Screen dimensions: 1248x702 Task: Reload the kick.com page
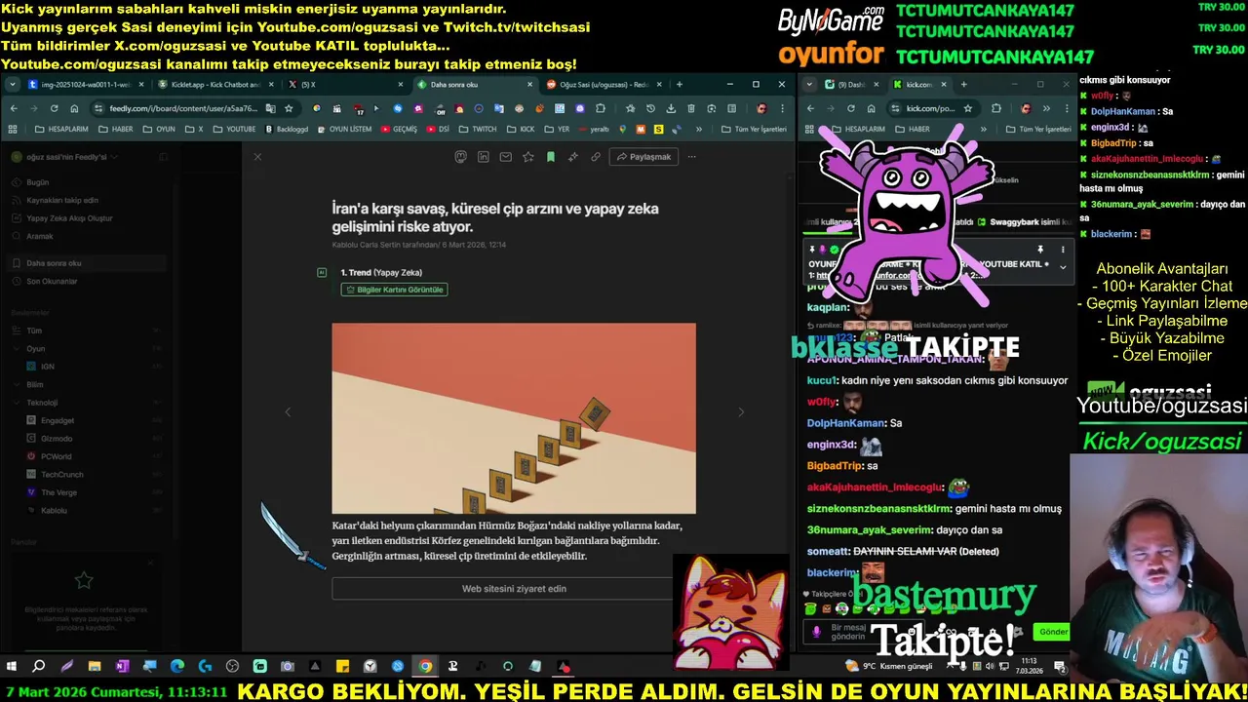(x=851, y=108)
